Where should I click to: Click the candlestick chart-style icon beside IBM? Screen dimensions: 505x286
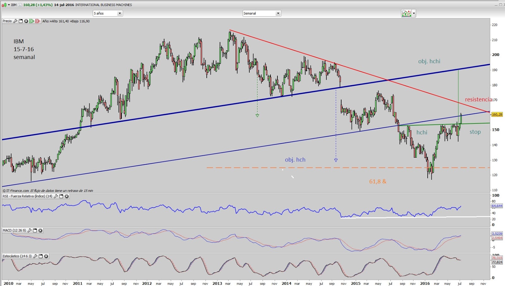(4, 5)
